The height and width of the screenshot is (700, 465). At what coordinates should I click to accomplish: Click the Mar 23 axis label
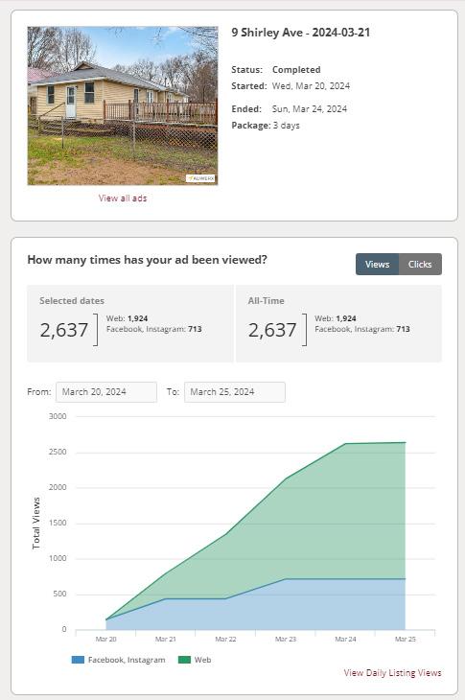pos(286,640)
